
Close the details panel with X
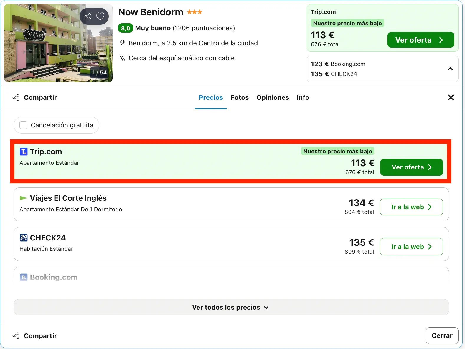tap(451, 97)
